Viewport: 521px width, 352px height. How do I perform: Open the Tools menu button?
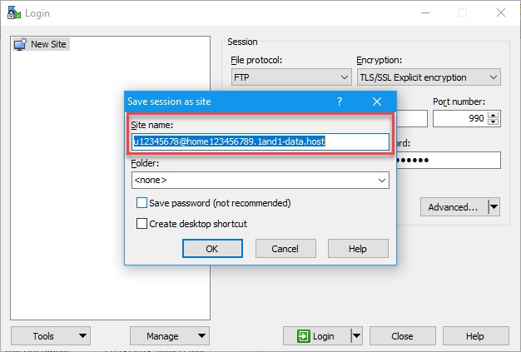[50, 336]
